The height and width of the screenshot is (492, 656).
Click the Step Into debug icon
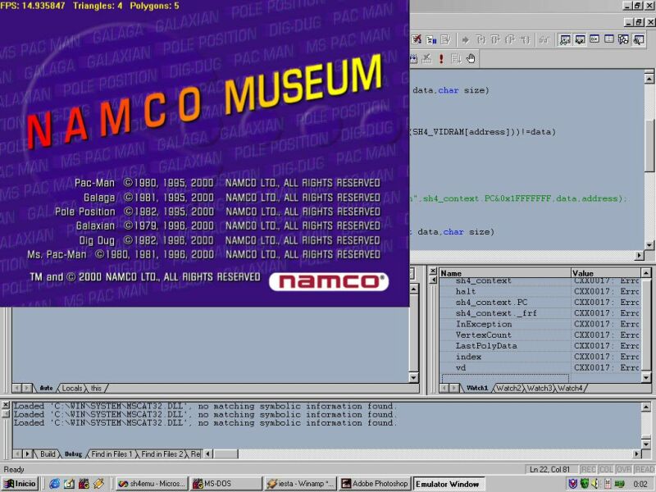tap(481, 39)
